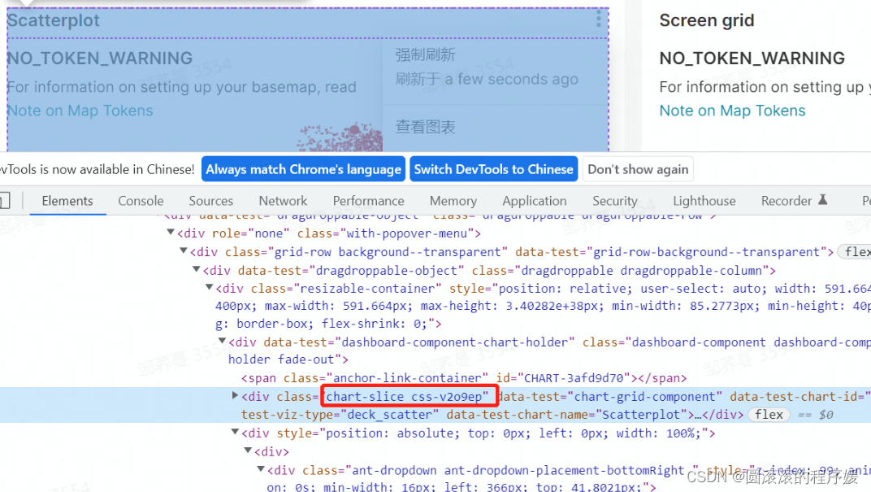This screenshot has width=871, height=492.
Task: Open the Lighthouse tab
Action: (x=704, y=201)
